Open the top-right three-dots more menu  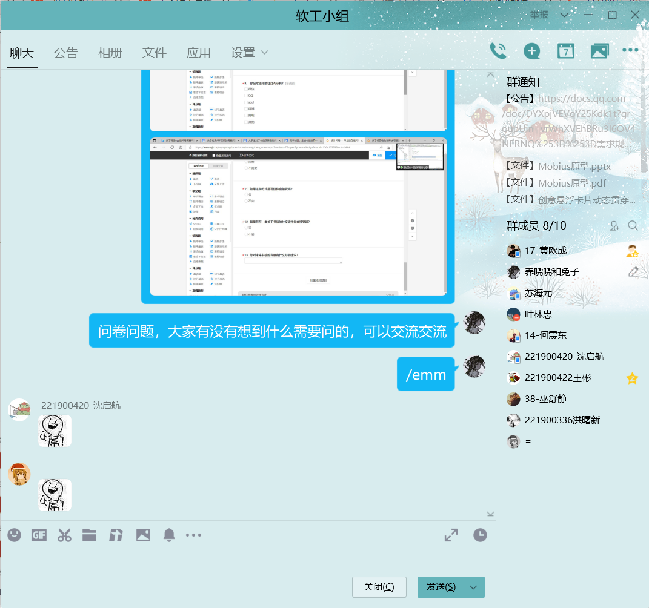click(630, 50)
